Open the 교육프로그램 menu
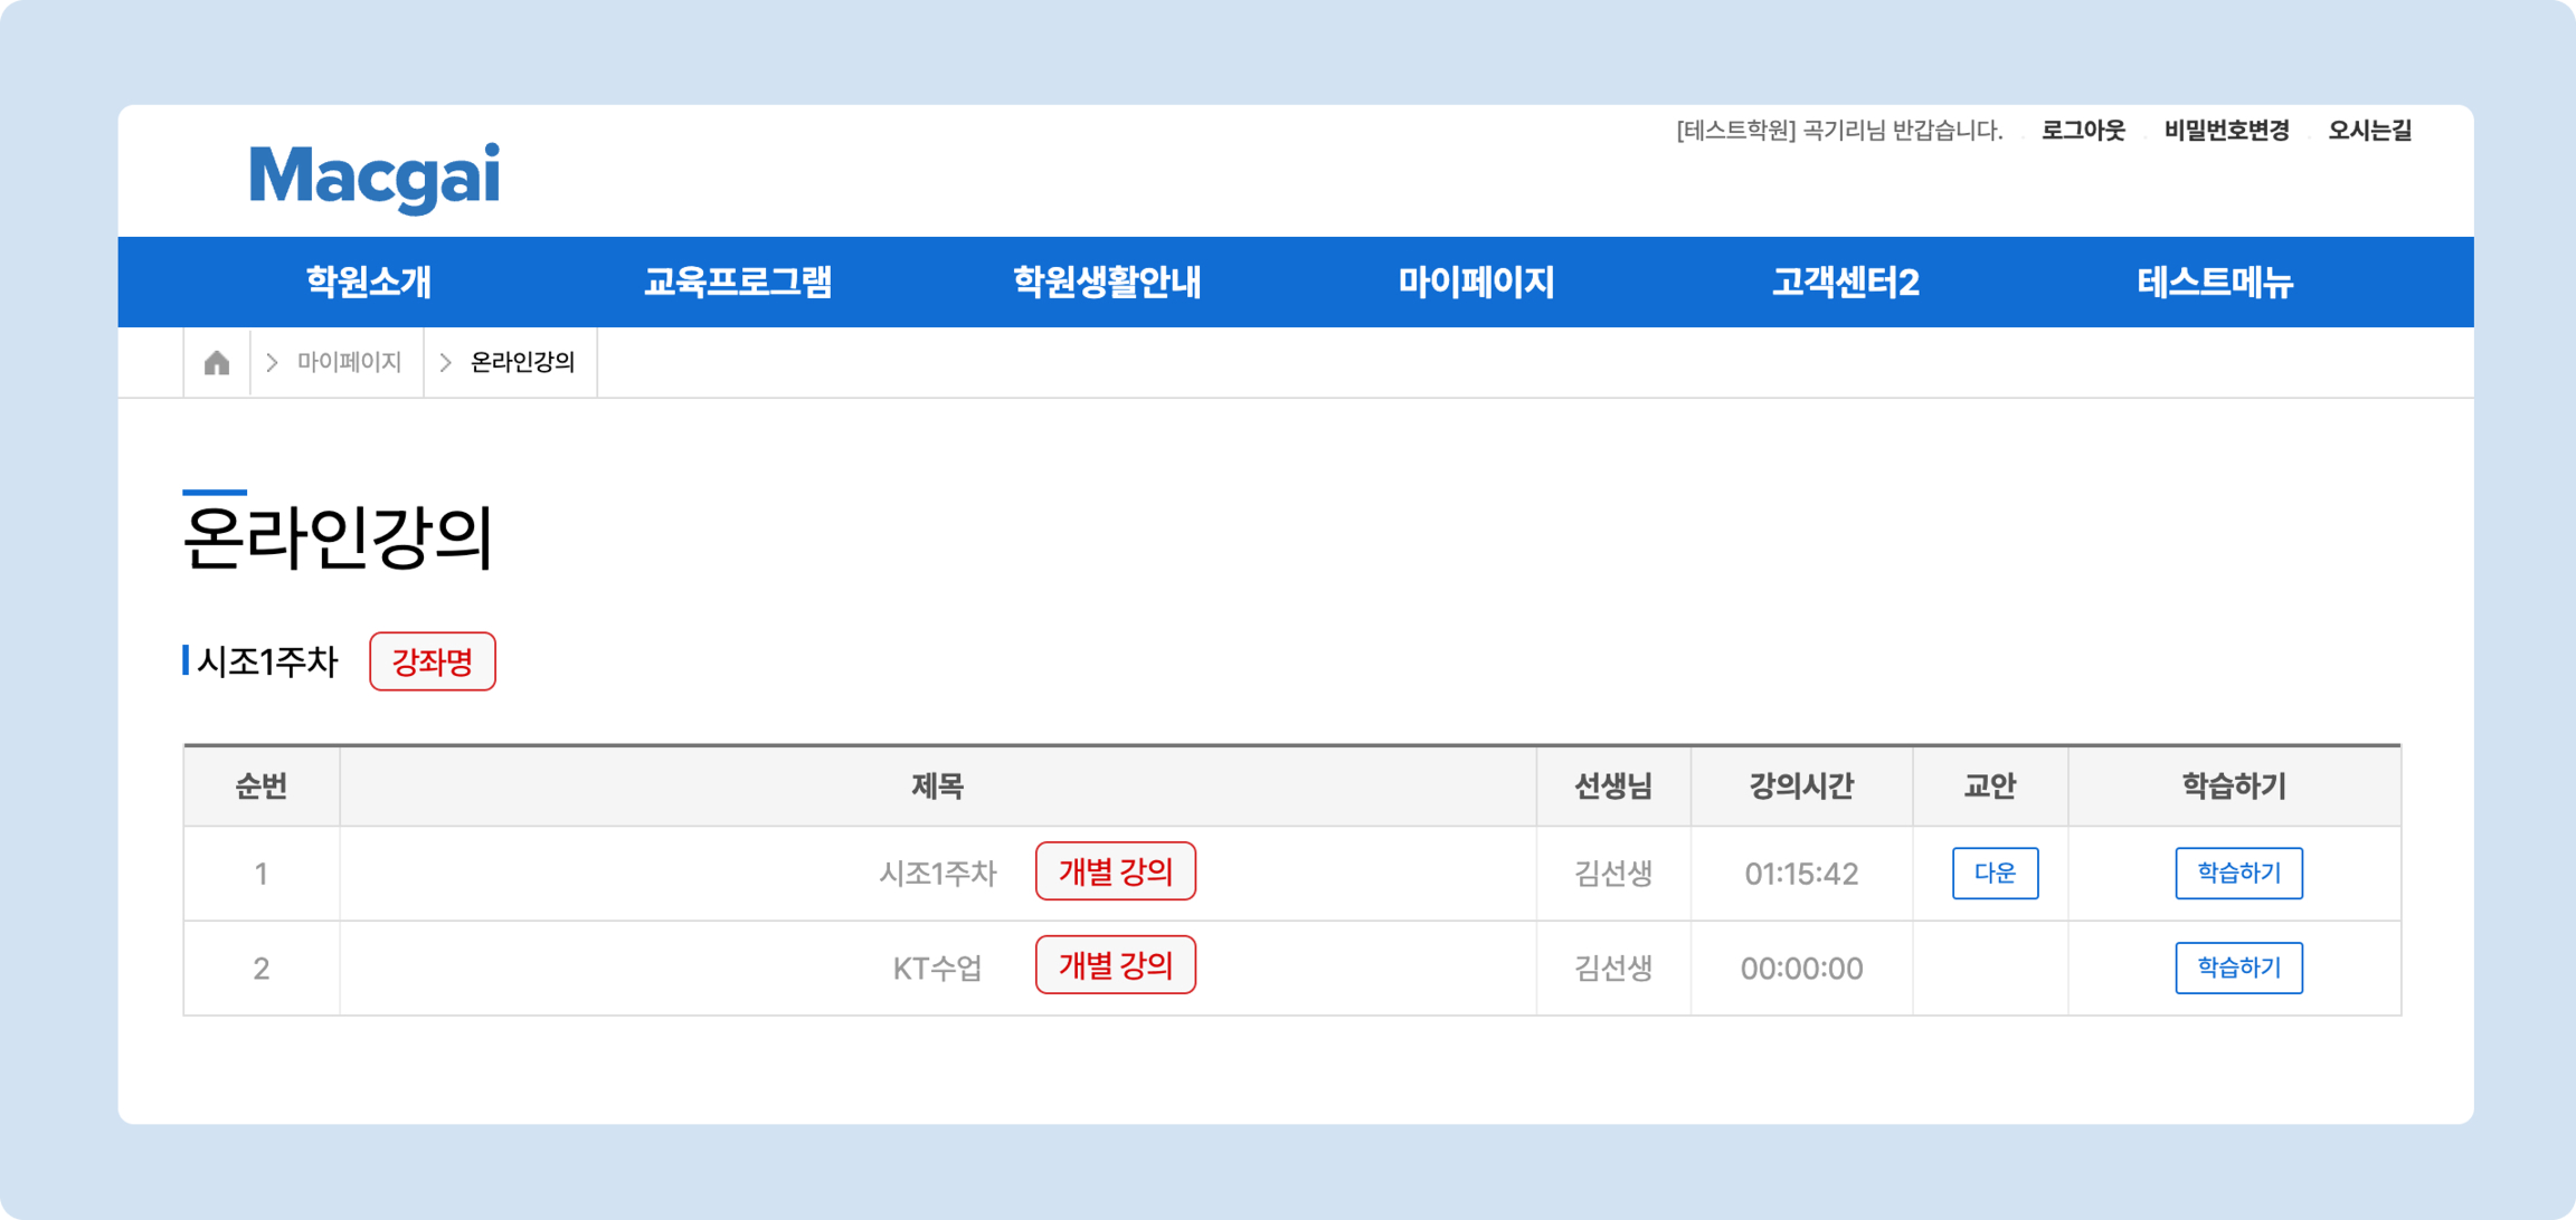 coord(737,282)
